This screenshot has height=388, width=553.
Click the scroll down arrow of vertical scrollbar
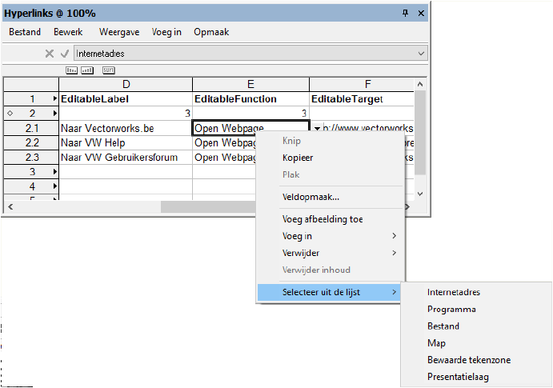pyautogui.click(x=419, y=194)
